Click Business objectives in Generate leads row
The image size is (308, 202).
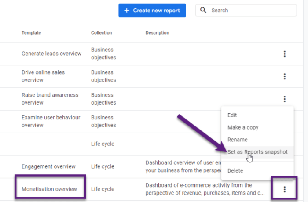[103, 54]
